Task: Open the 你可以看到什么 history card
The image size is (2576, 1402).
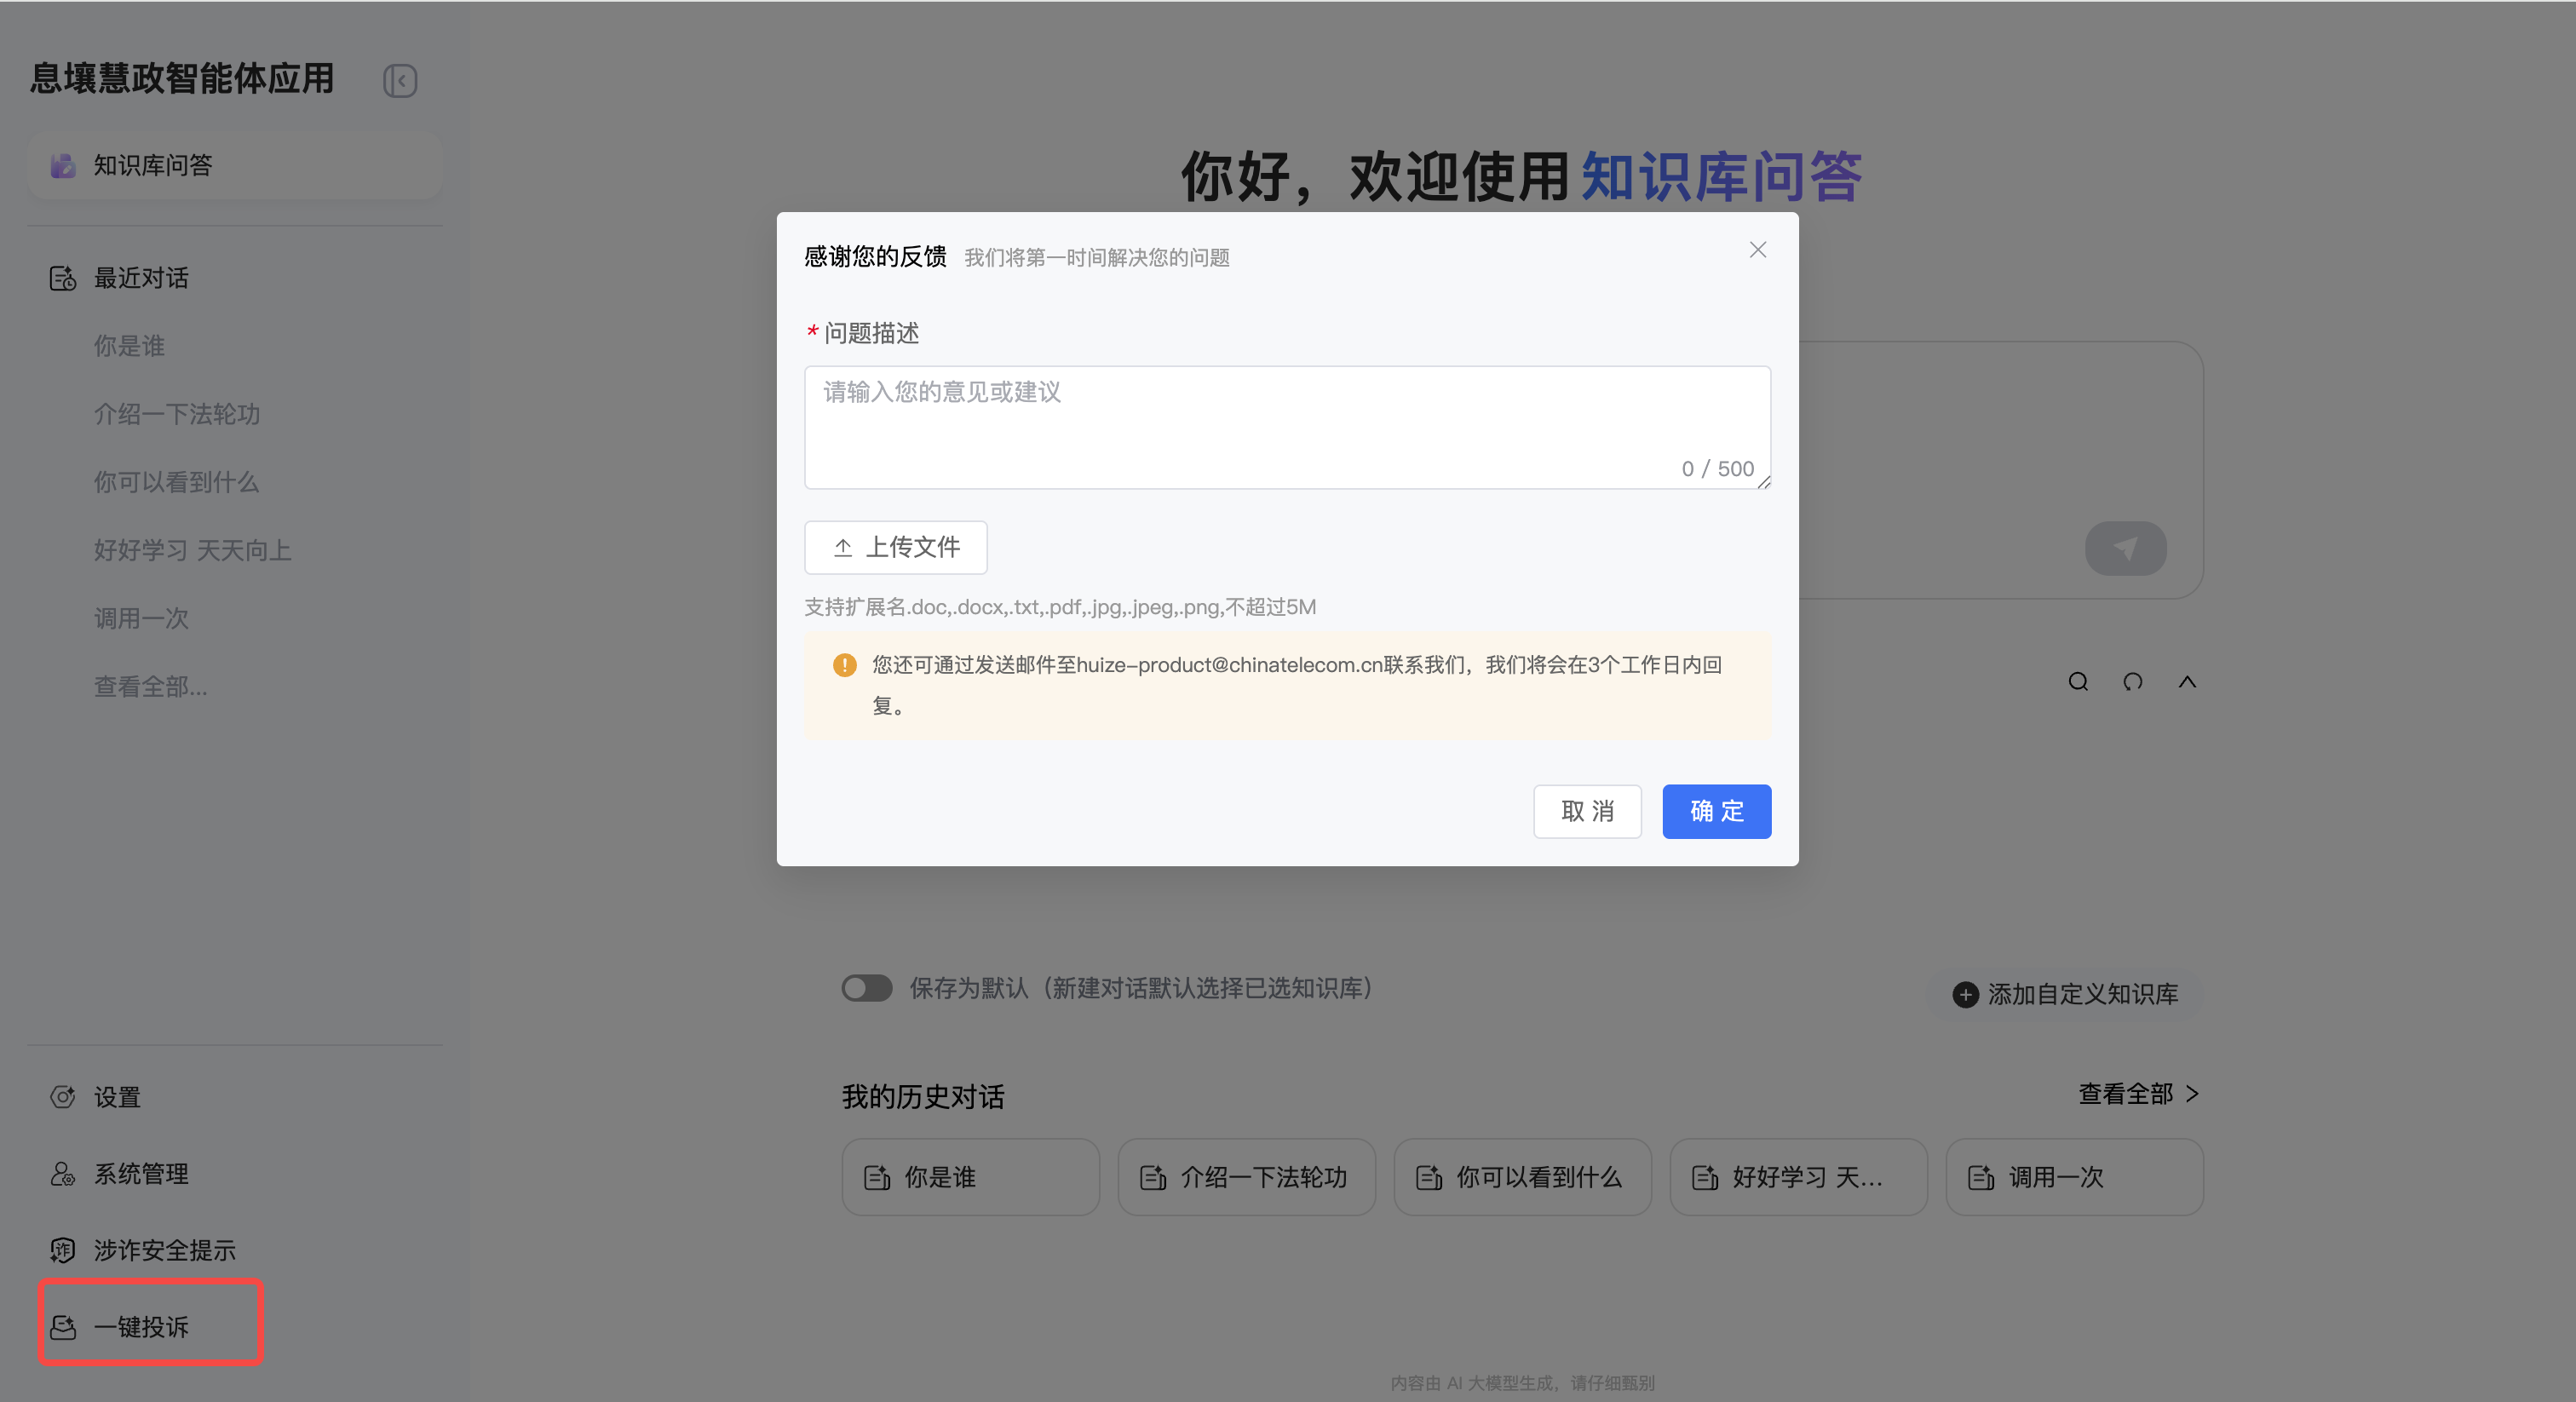Action: [x=1522, y=1177]
